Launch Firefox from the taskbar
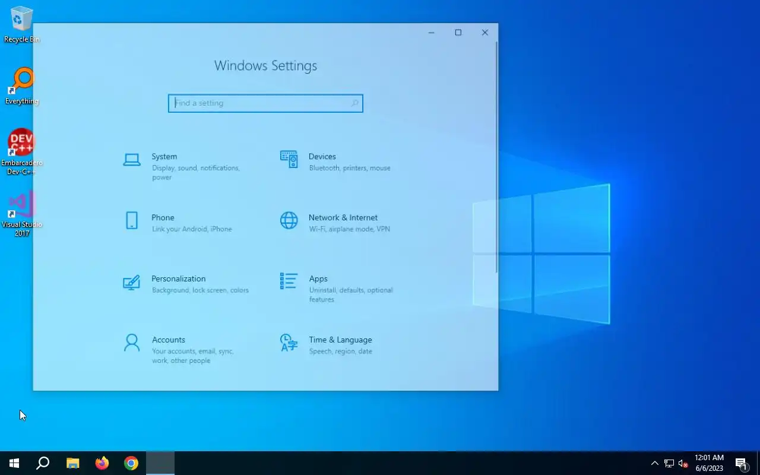 [102, 463]
